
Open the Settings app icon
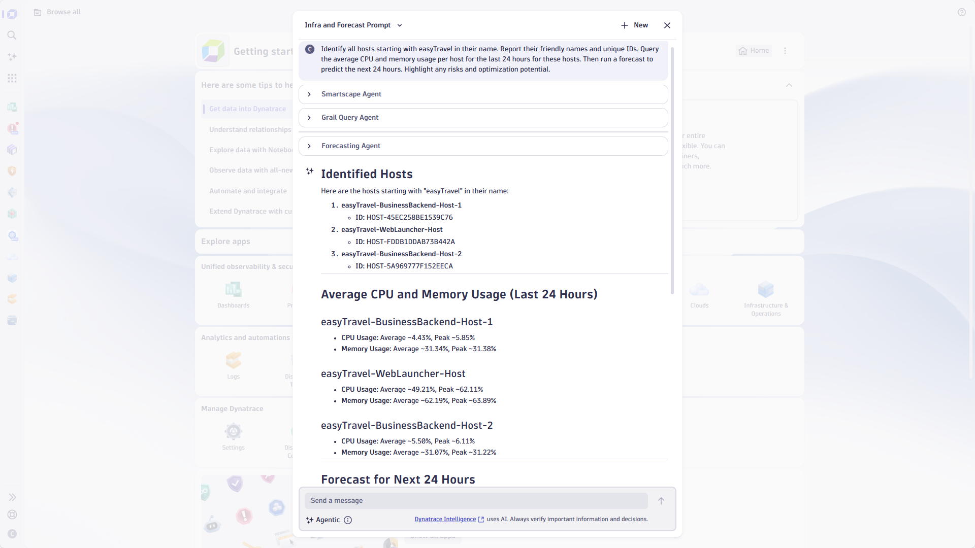click(233, 431)
